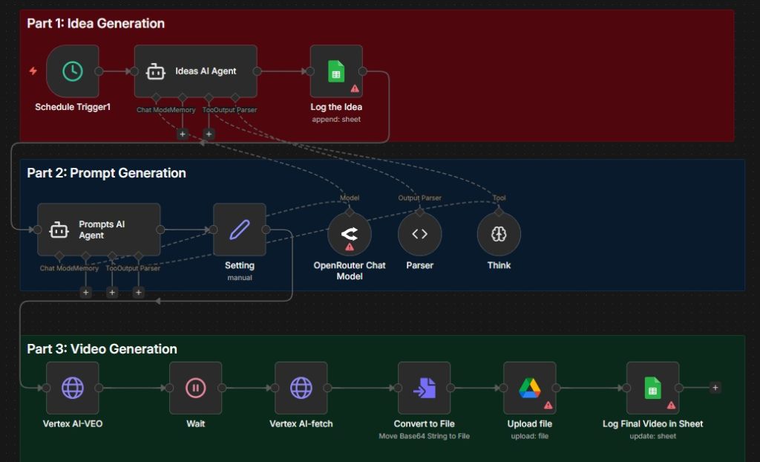Add node after Log Final Video in Sheet
Viewport: 760px width, 462px height.
715,387
